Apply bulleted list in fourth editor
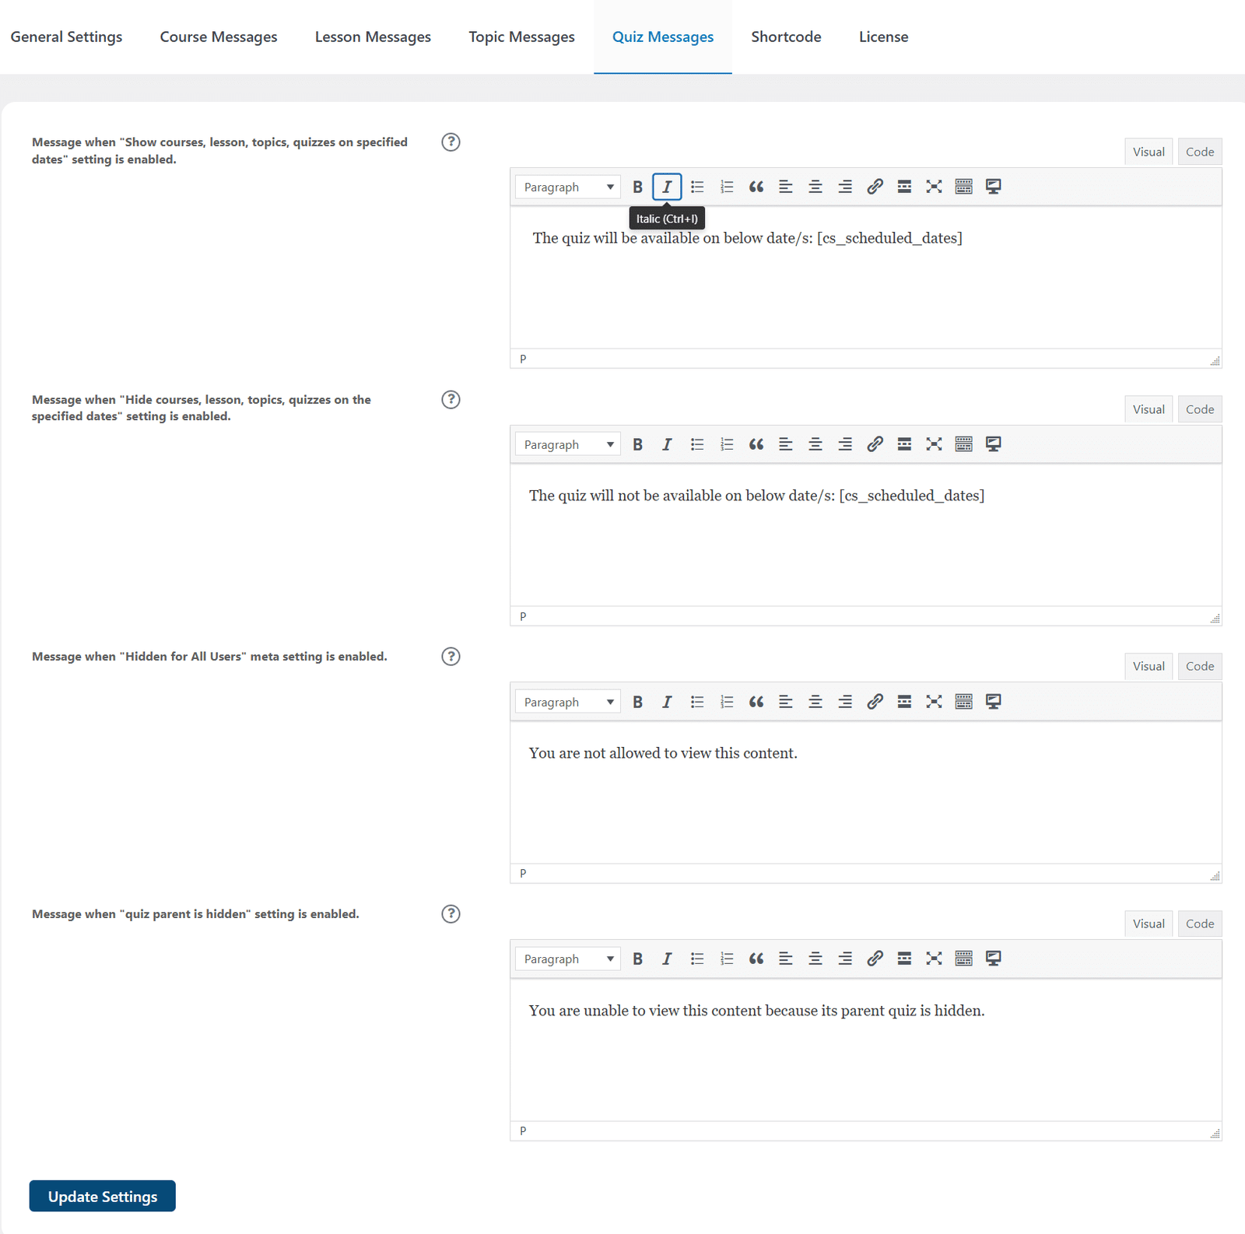Viewport: 1245px width, 1234px height. tap(697, 959)
